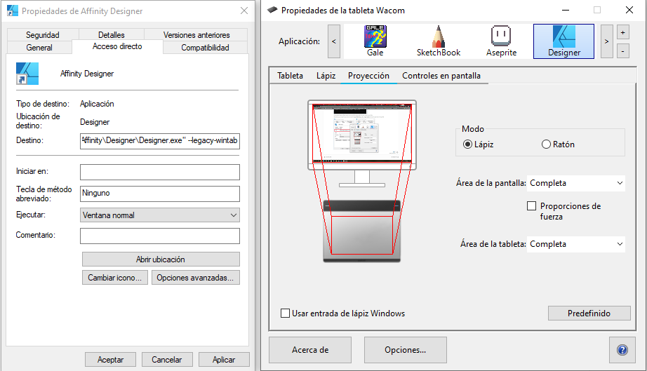
Task: Click the Aceptar button
Action: (110, 360)
